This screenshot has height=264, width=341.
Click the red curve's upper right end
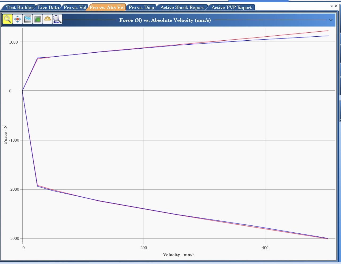pyautogui.click(x=328, y=31)
